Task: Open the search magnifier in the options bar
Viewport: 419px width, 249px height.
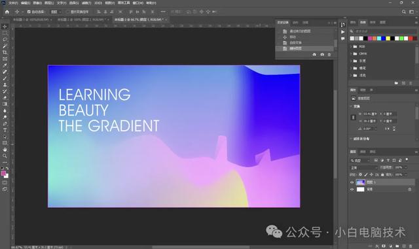Action: tap(404, 12)
